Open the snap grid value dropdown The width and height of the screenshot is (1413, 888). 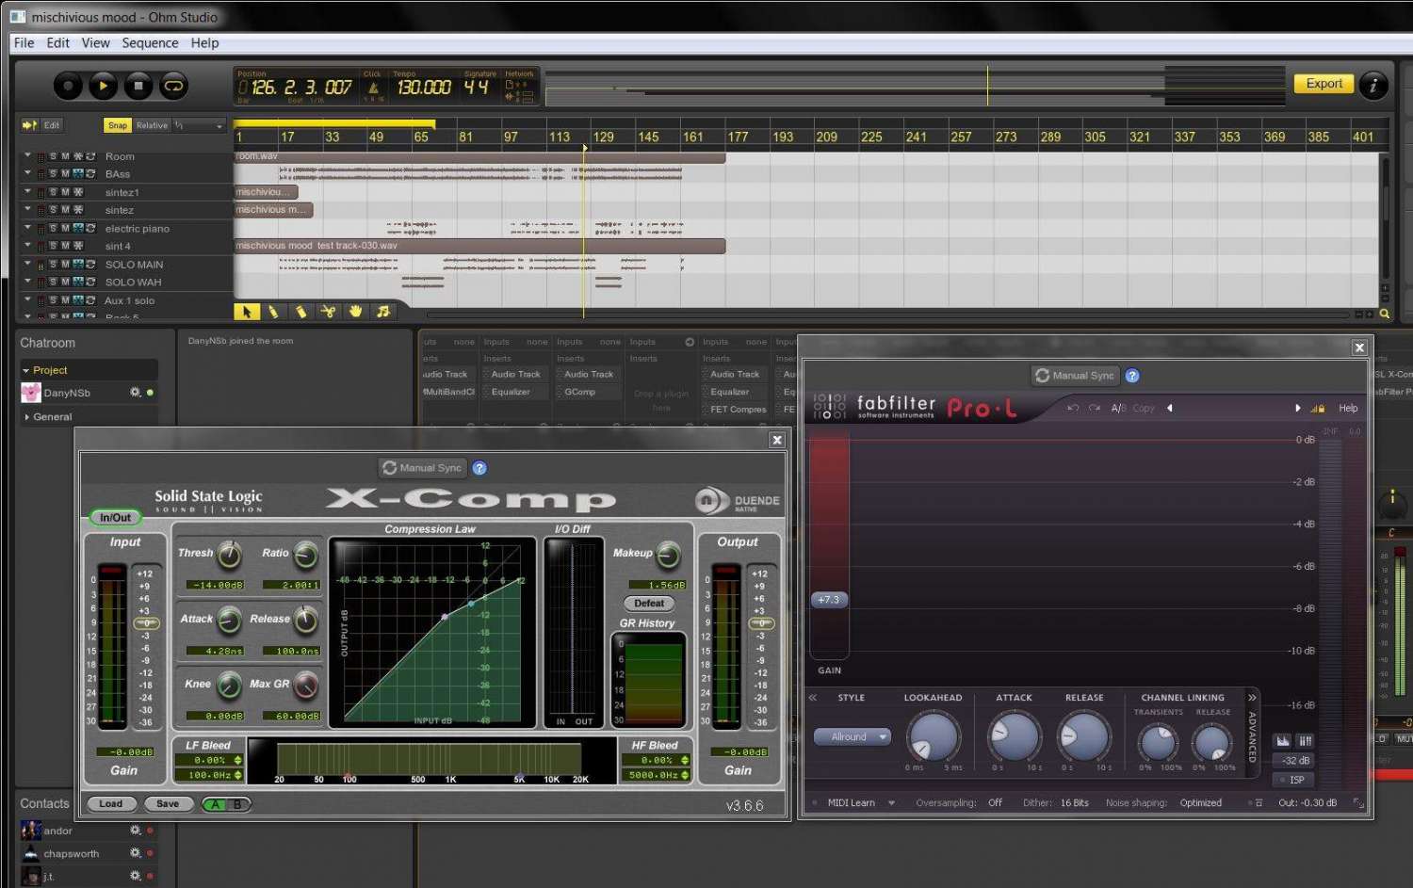pyautogui.click(x=200, y=125)
